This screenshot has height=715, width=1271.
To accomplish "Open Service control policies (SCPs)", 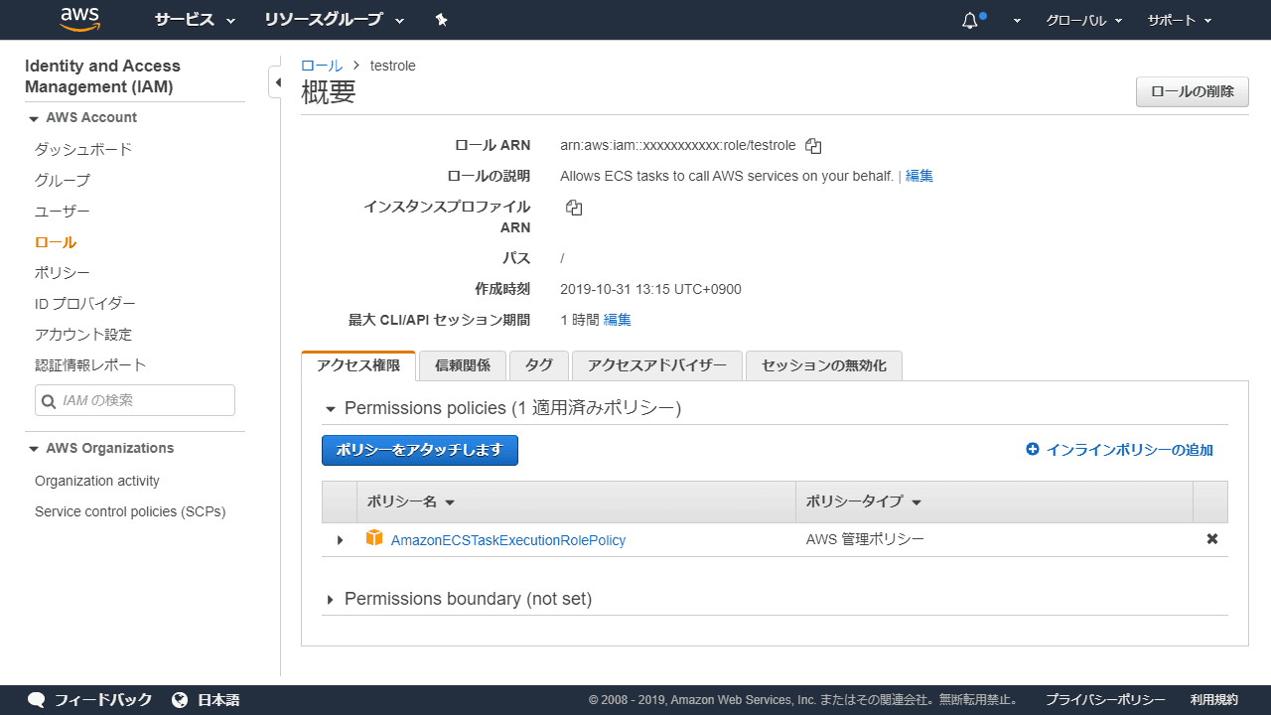I will (130, 511).
